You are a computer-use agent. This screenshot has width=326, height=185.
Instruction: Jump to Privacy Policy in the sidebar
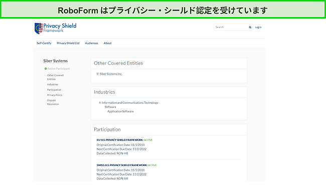(x=55, y=95)
